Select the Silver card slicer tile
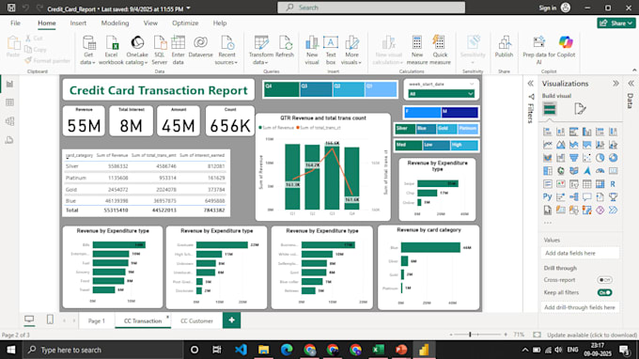Image resolution: width=639 pixels, height=359 pixels. click(405, 129)
